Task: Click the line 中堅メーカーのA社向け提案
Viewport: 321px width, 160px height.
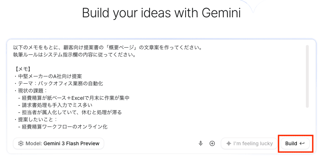Action: tap(48, 76)
